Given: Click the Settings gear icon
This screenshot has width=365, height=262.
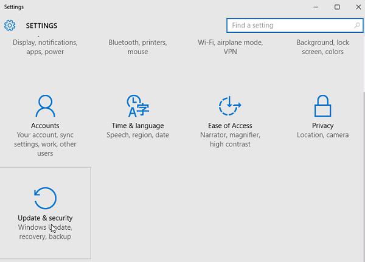Looking at the screenshot, I should point(10,26).
